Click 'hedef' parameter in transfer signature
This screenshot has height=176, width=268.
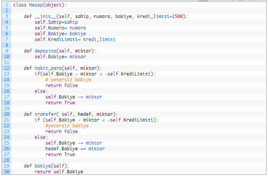pos(84,114)
